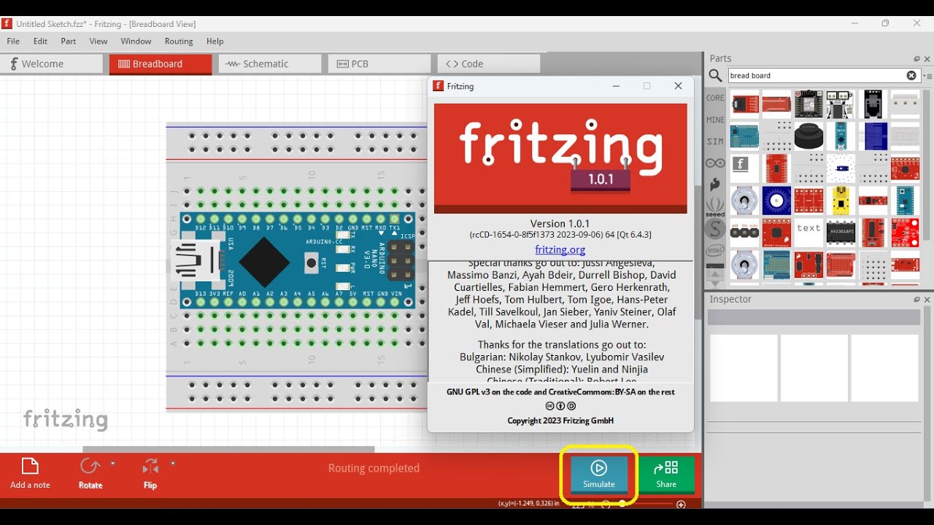Switch to the Breadboard tab
Screen dimensions: 934x525
[x=161, y=64]
